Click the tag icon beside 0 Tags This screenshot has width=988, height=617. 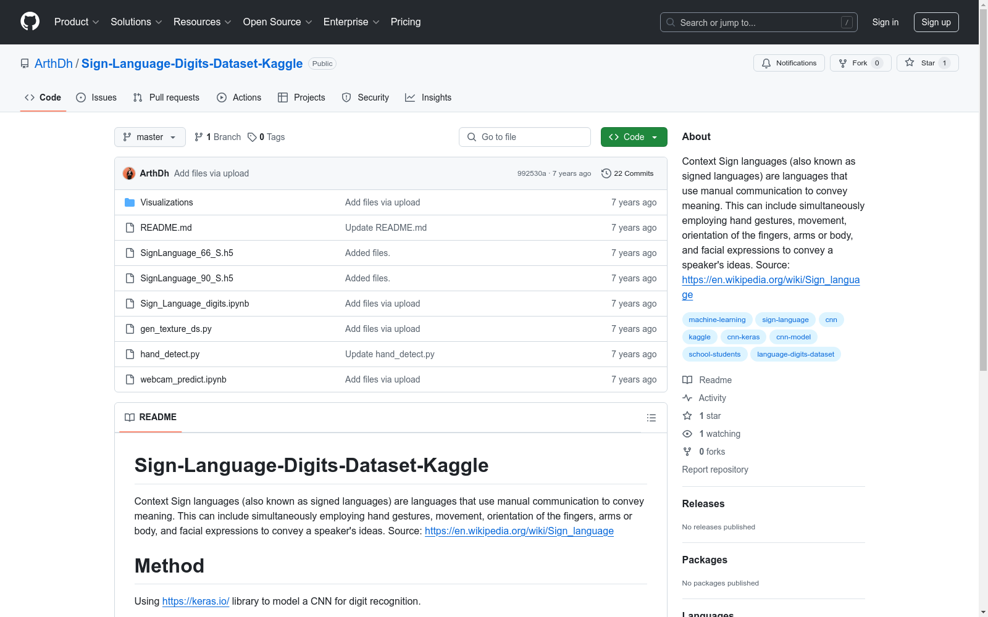coord(252,137)
